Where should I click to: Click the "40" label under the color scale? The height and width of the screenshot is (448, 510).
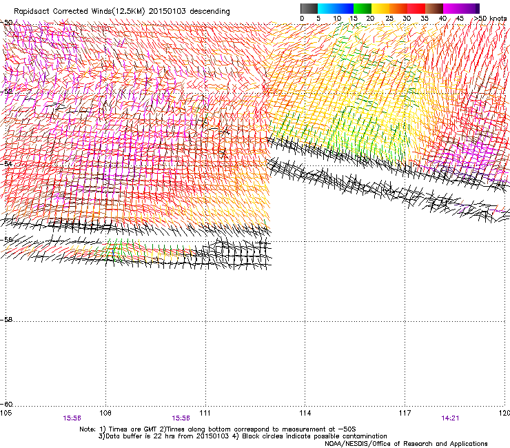pos(442,19)
